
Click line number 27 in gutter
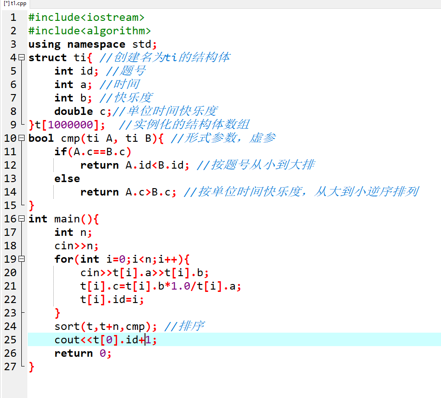pyautogui.click(x=10, y=367)
